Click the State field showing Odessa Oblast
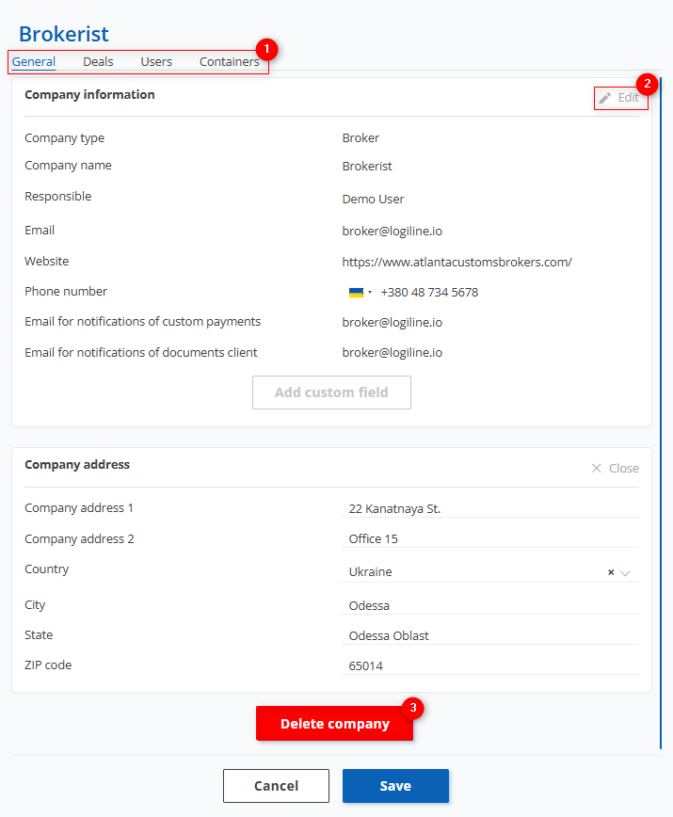The image size is (673, 817). tap(490, 635)
